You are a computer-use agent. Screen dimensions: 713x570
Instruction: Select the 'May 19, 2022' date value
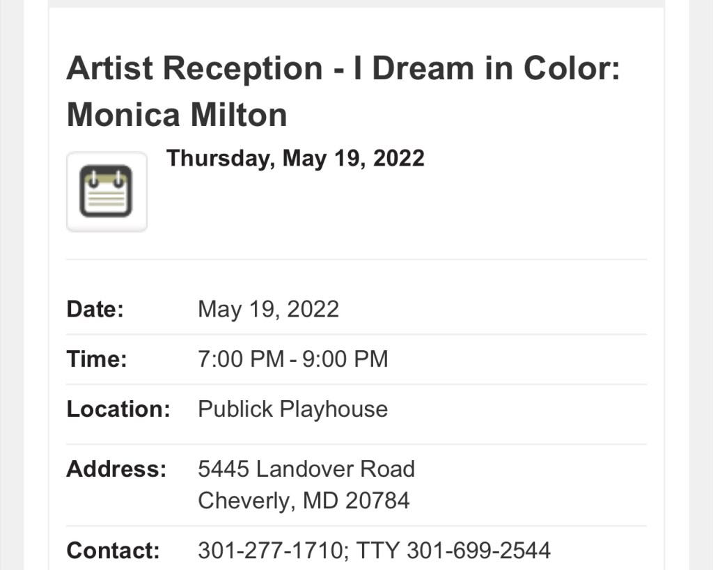268,309
